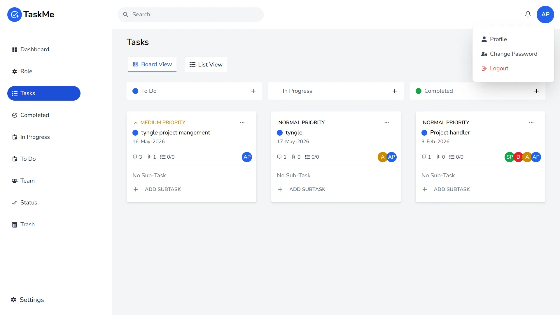Click the blue stage dot on tyngle card

coord(280,133)
